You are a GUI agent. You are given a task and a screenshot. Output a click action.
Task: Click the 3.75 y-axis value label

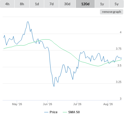pyautogui.click(x=119, y=49)
